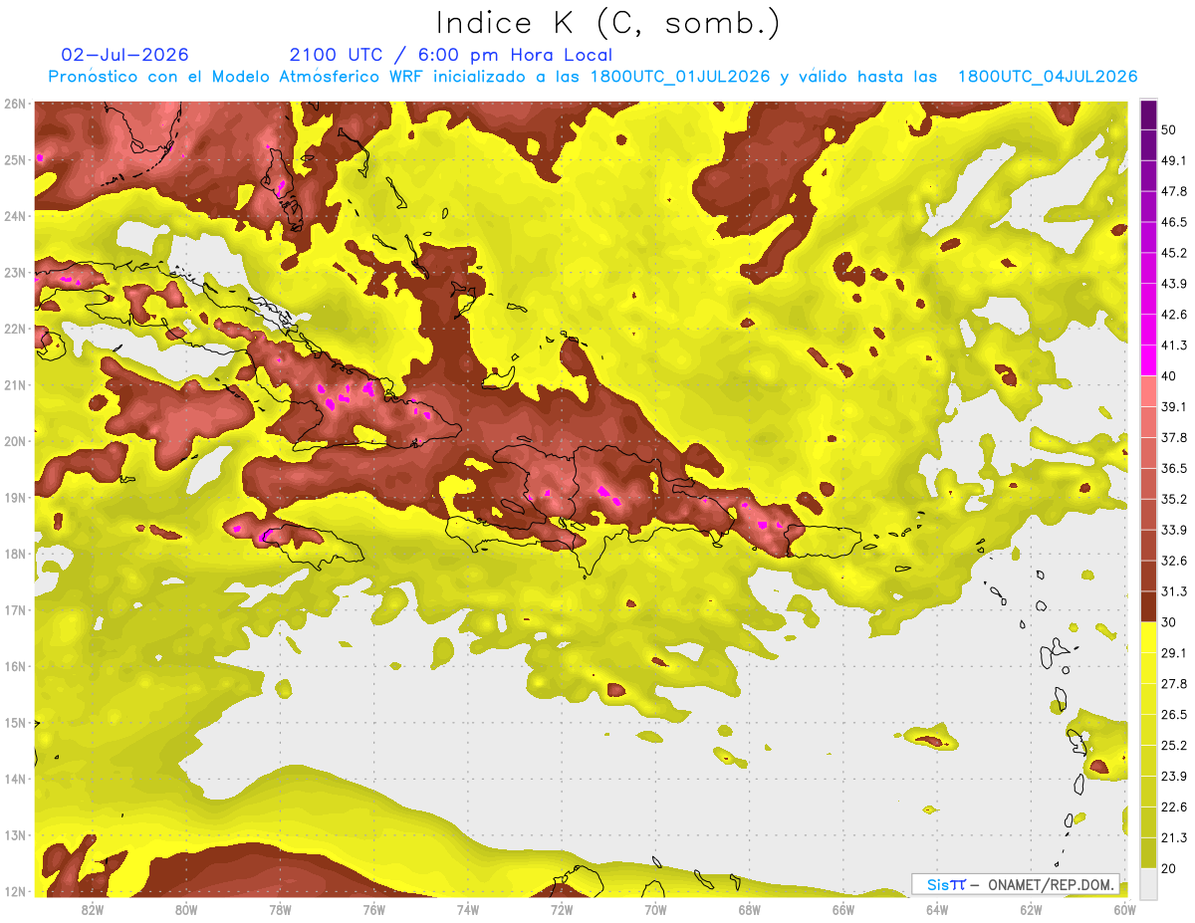Click the gray colorbar swatch below 20
This screenshot has width=1195, height=923.
click(x=1148, y=883)
